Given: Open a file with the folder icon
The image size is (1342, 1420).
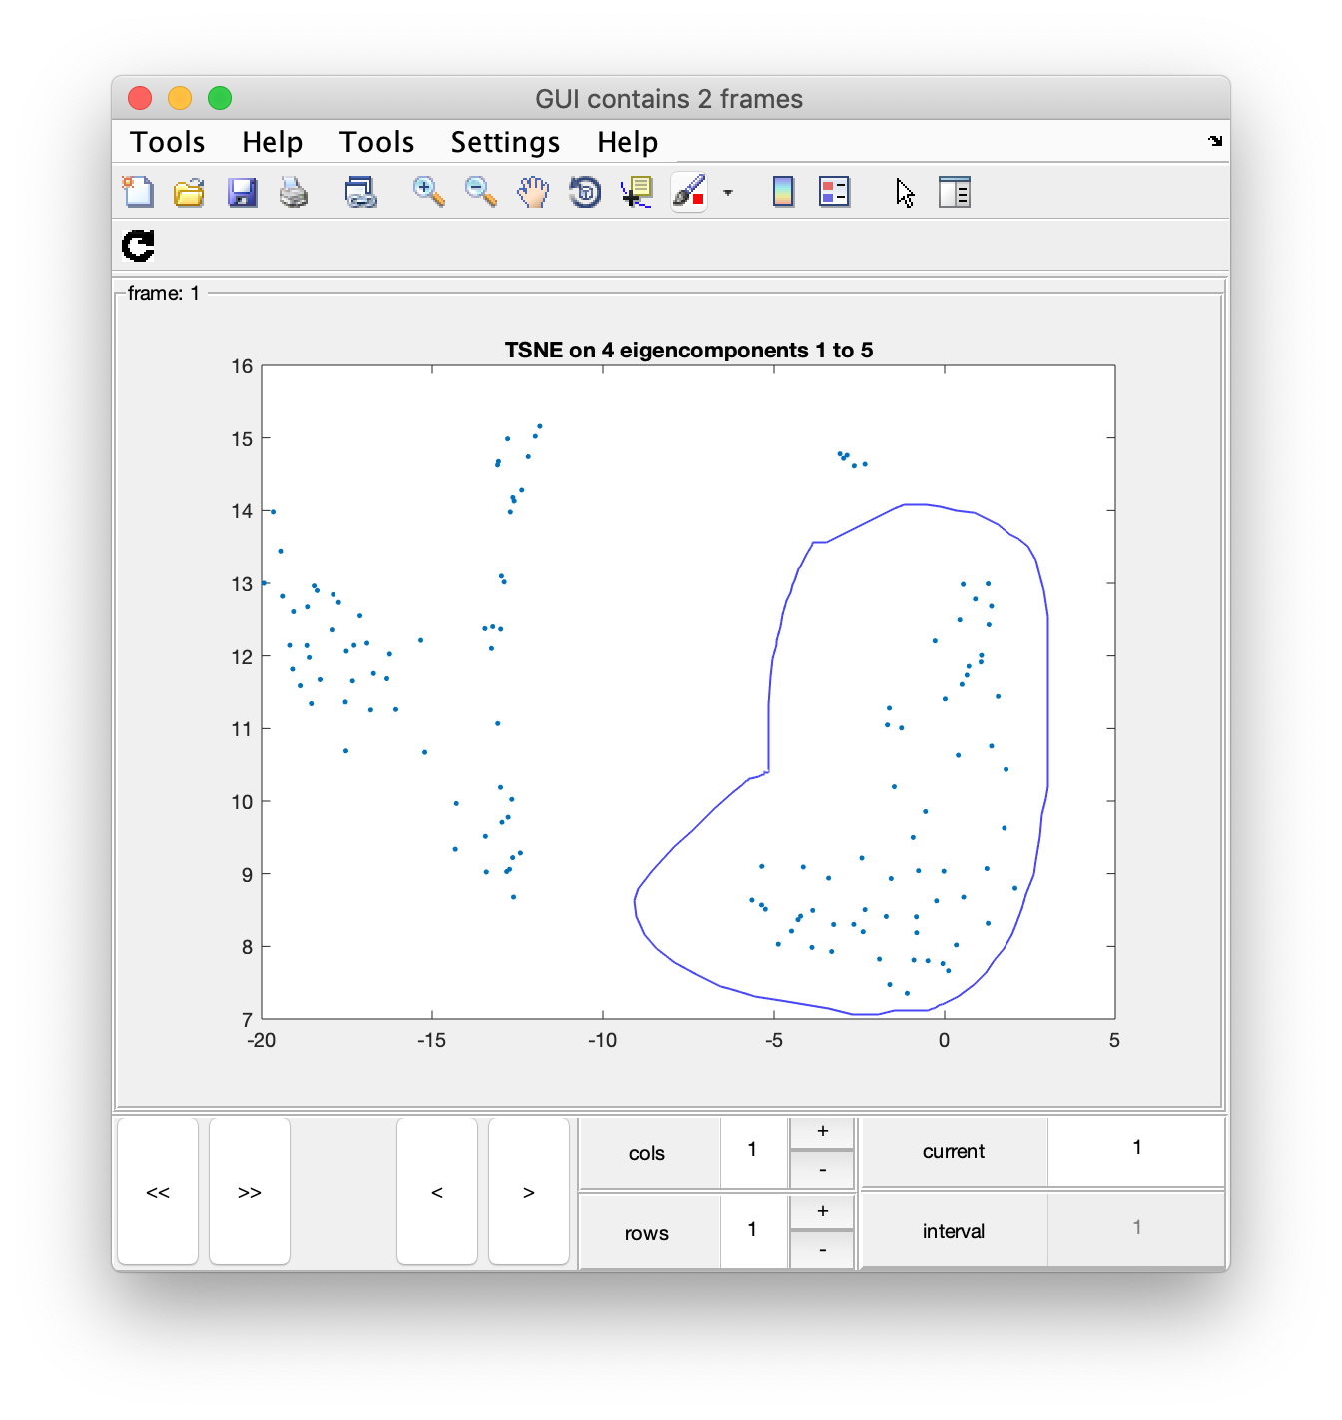Looking at the screenshot, I should (189, 191).
